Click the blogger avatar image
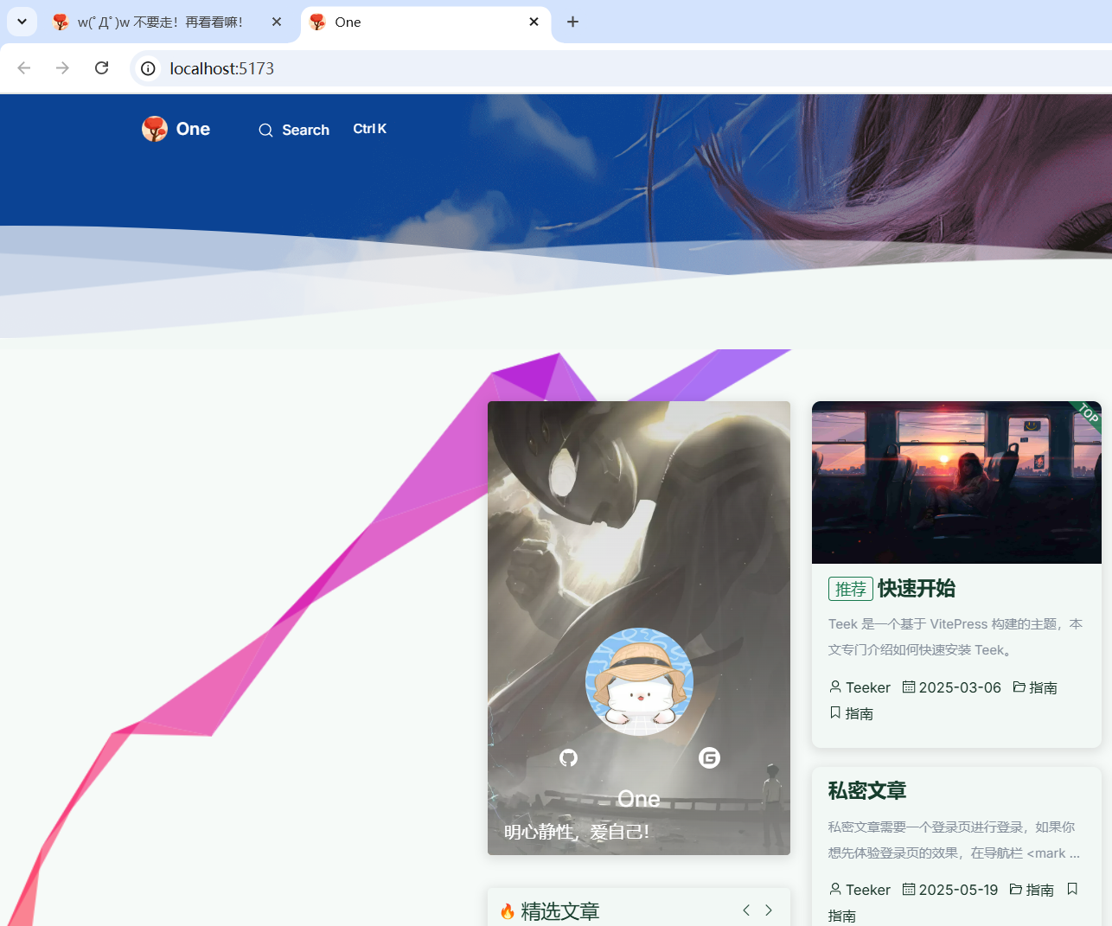1112x926 pixels. pos(639,681)
